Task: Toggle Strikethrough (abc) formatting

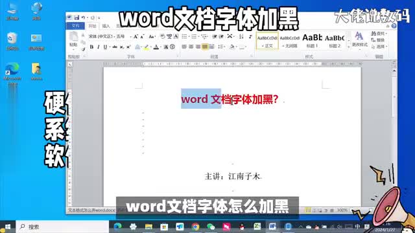Action: 115,47
